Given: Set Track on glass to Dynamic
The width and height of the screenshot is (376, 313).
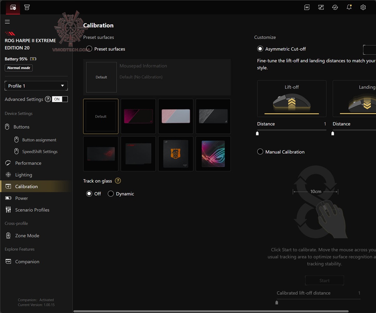Looking at the screenshot, I should (111, 193).
